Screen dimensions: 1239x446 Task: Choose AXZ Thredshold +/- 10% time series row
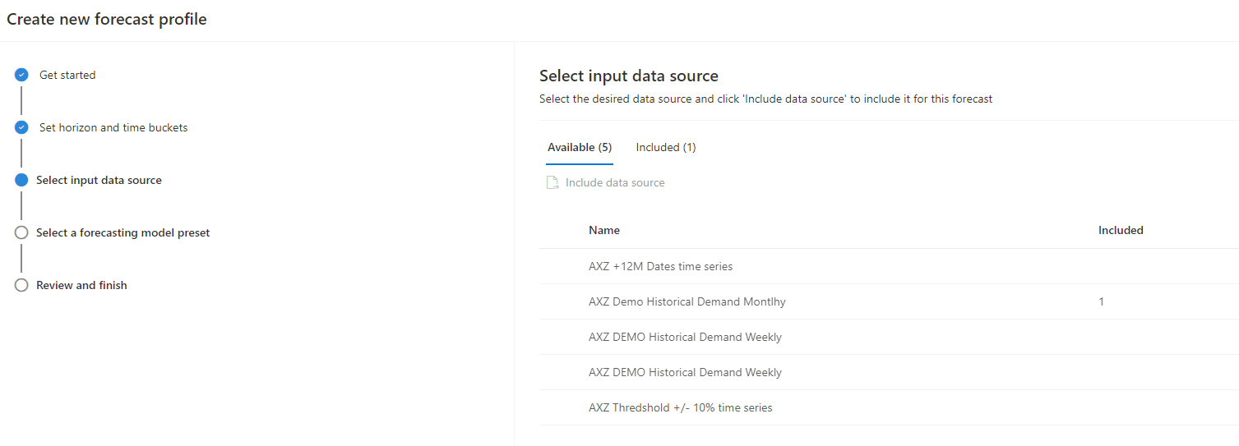[x=680, y=407]
